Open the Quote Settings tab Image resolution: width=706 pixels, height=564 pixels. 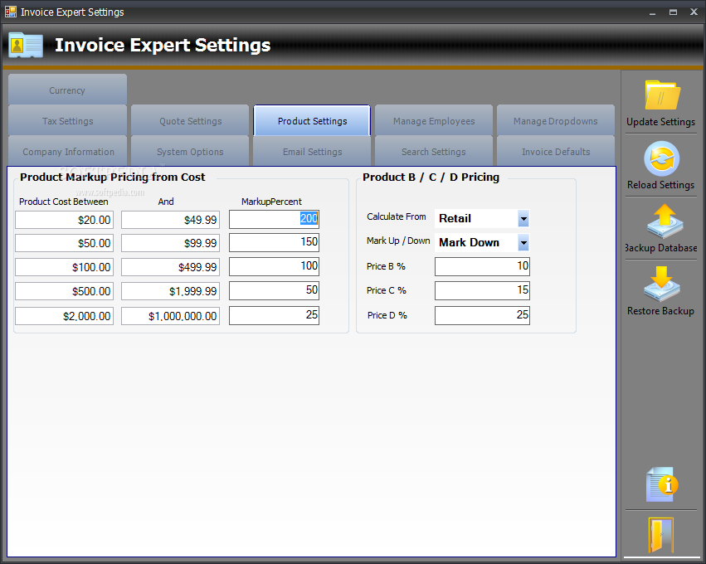(x=190, y=120)
